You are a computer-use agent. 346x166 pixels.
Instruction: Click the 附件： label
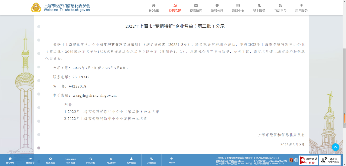(70, 105)
